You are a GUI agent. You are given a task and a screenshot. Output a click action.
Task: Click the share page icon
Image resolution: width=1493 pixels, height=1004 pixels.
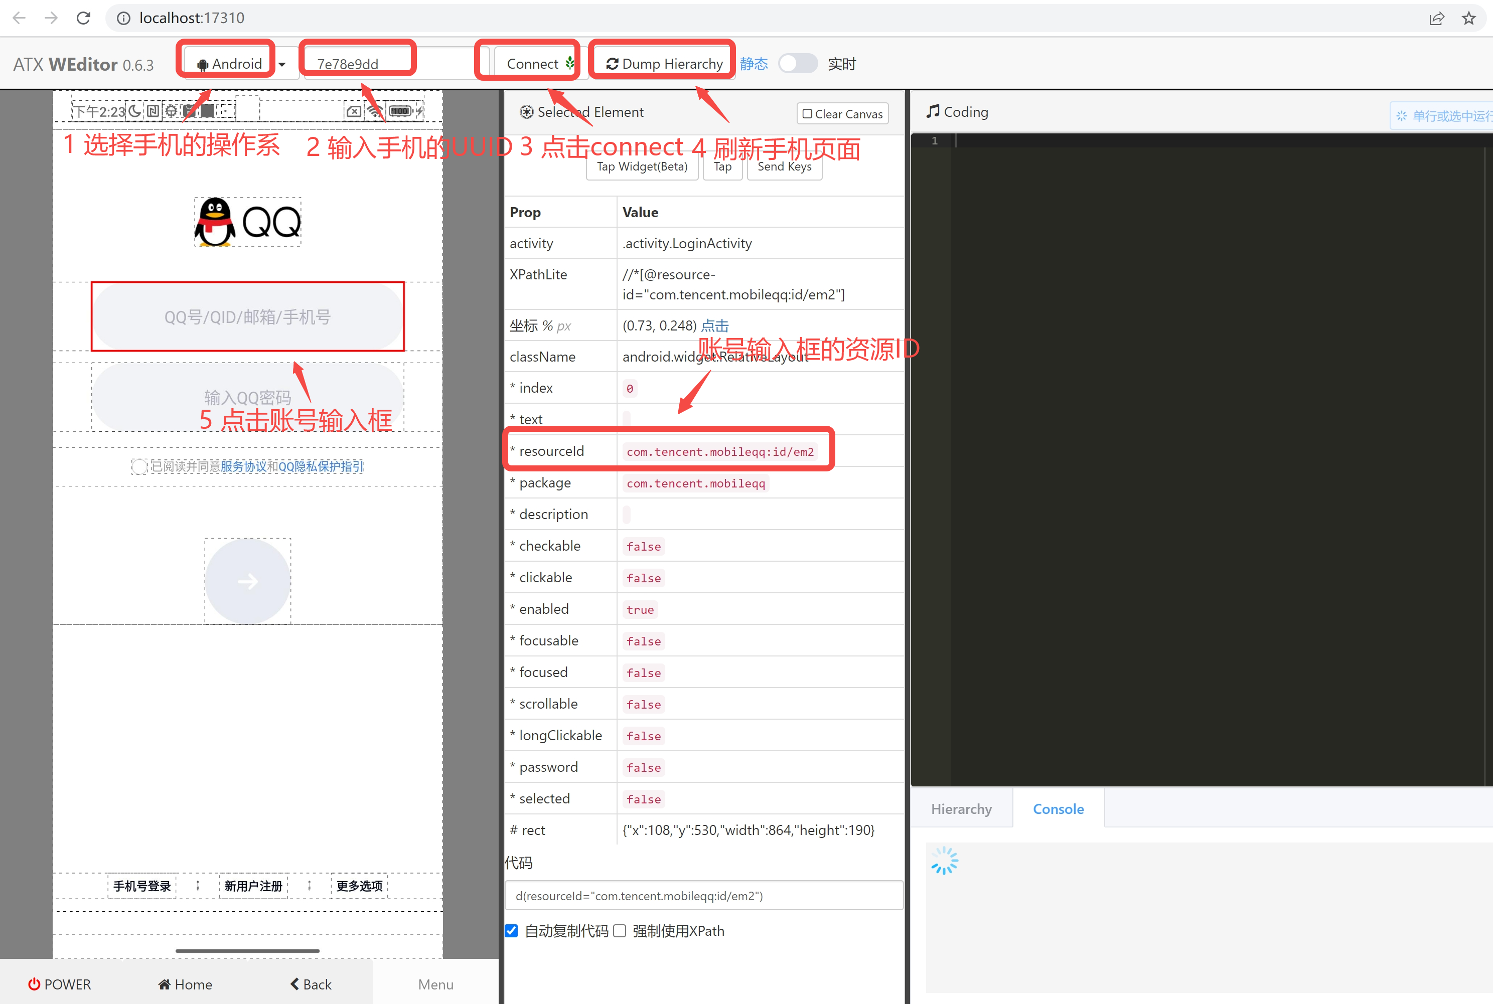pos(1437,18)
